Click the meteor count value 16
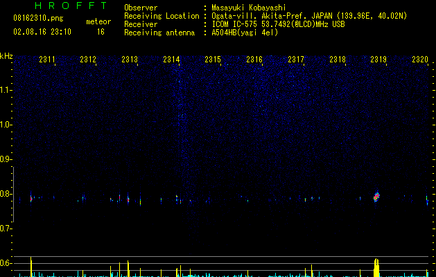This screenshot has height=277, width=436. coord(101,32)
